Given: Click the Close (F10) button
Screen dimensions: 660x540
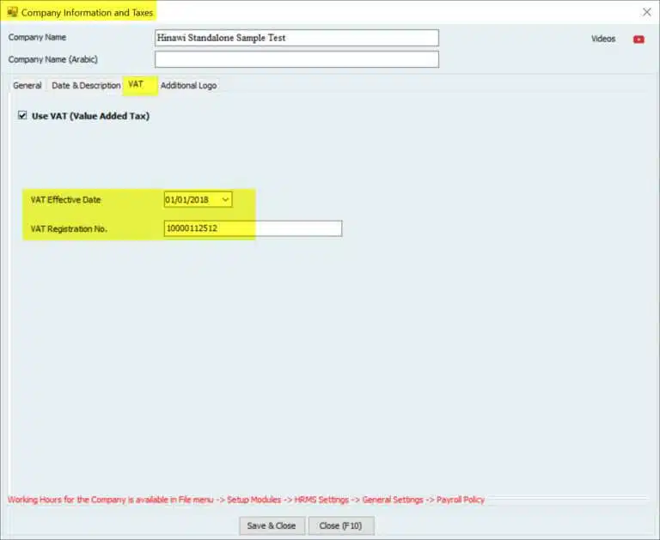Looking at the screenshot, I should [x=340, y=525].
